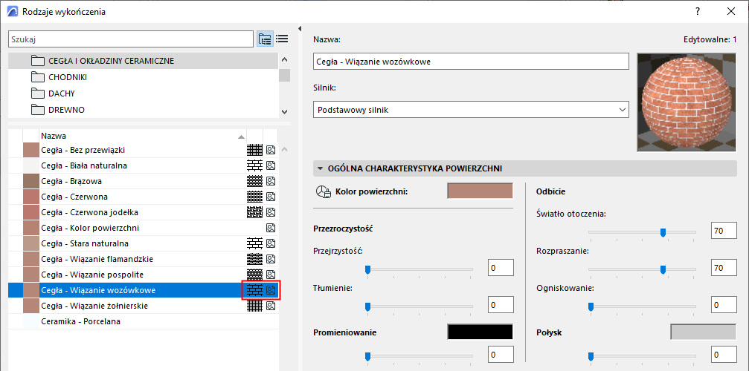
Task: Open Kolor powierzchni color swatch
Action: (x=480, y=191)
